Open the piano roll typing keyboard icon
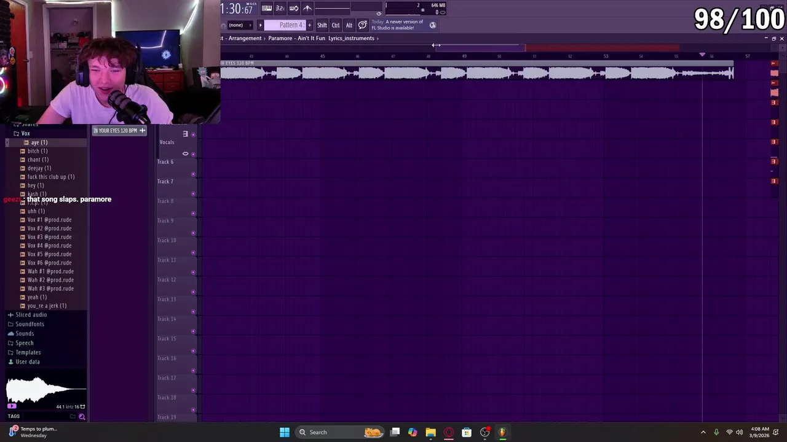This screenshot has width=787, height=442. [x=267, y=8]
